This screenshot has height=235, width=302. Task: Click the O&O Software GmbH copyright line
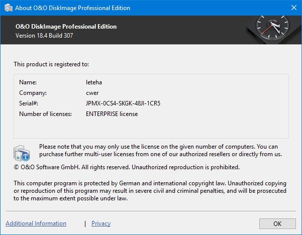127,167
